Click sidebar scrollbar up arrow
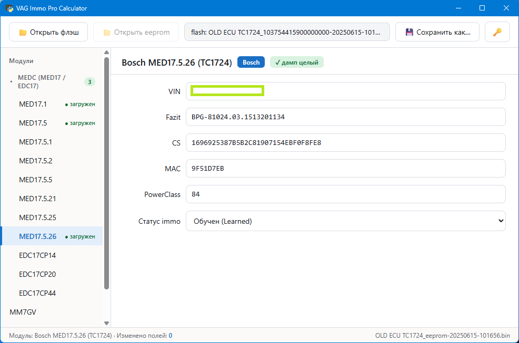 [x=106, y=52]
